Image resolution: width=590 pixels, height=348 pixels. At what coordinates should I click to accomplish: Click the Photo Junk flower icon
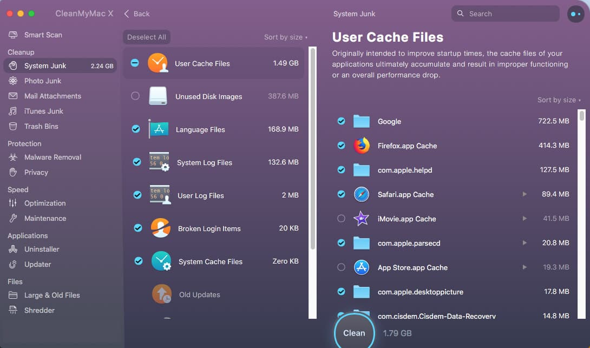click(x=13, y=81)
